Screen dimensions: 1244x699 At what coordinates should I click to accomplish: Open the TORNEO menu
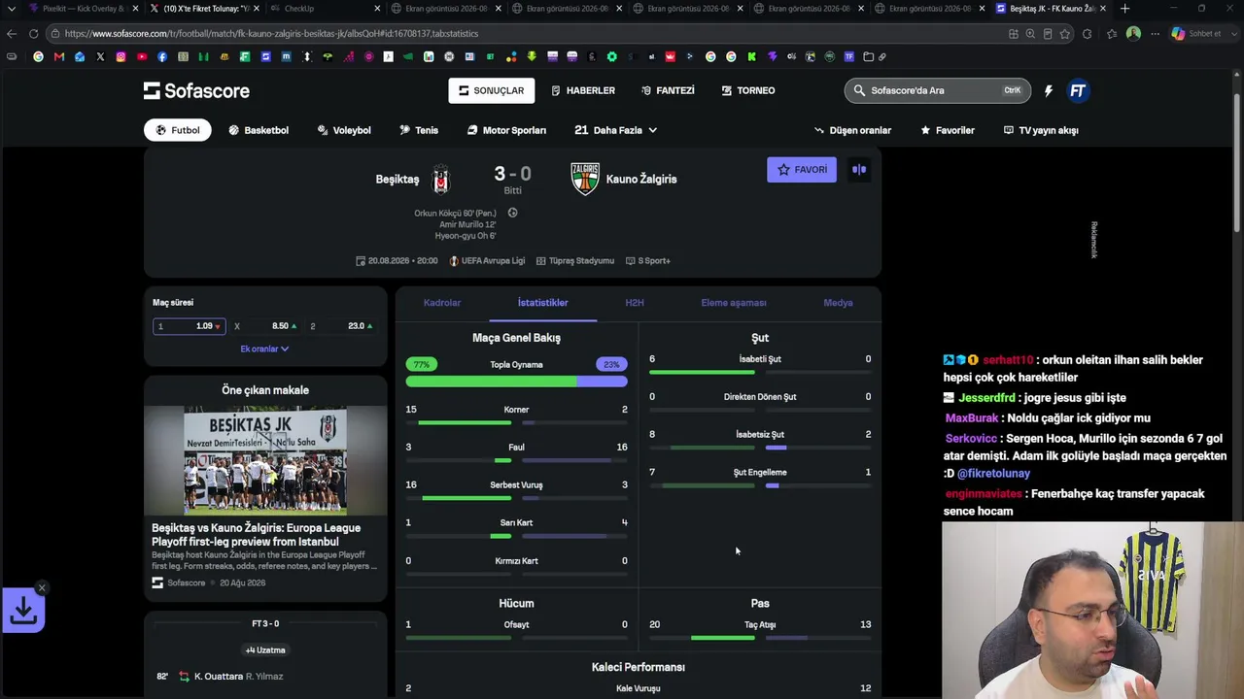coord(748,90)
